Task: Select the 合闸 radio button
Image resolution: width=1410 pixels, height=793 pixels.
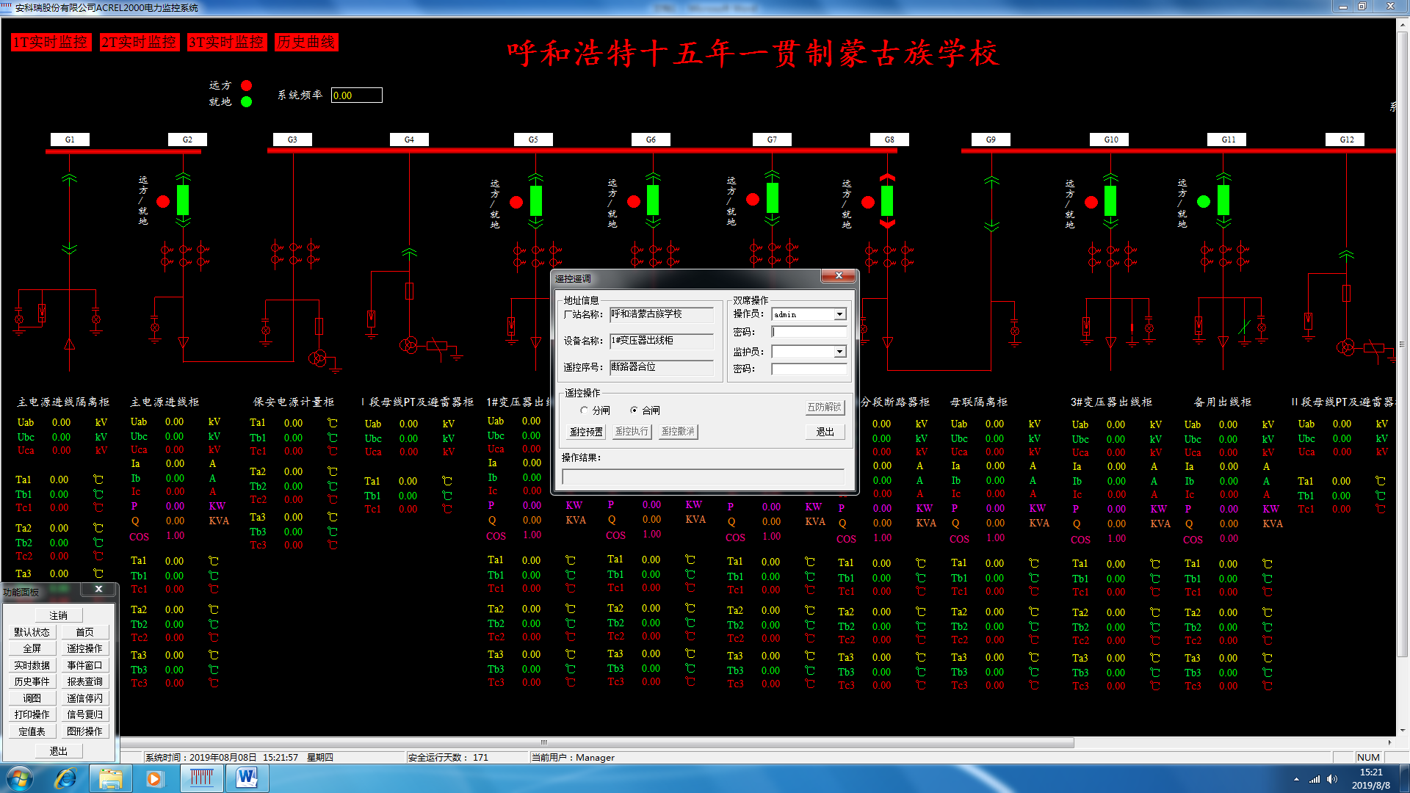Action: pyautogui.click(x=634, y=410)
